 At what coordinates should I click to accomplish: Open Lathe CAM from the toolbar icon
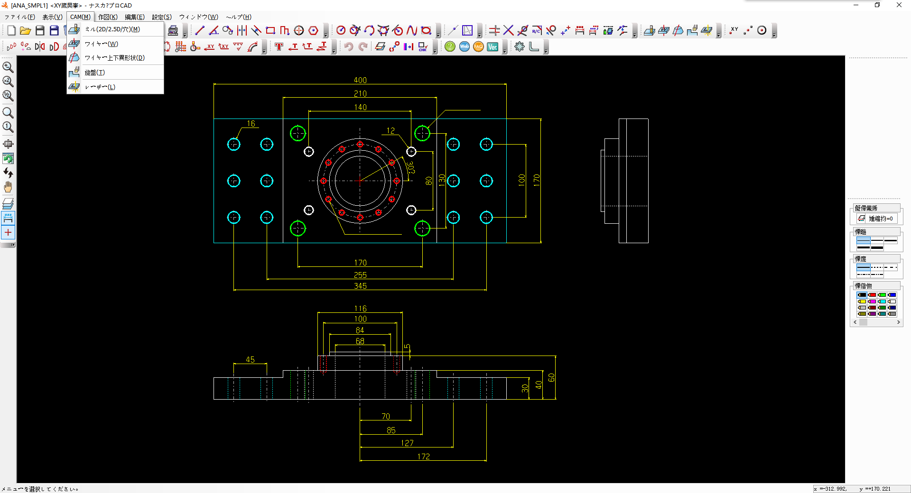click(692, 31)
